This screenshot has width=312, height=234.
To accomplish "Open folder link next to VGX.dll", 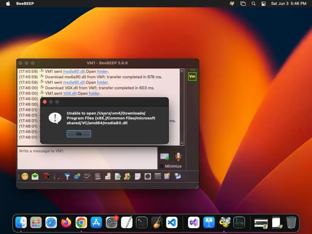I will pyautogui.click(x=94, y=93).
